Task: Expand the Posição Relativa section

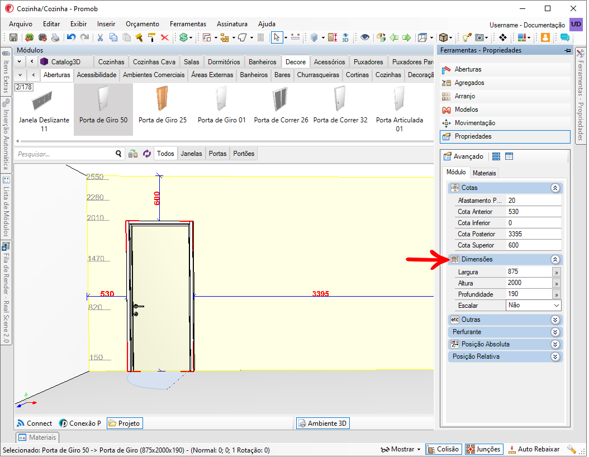Action: (555, 357)
